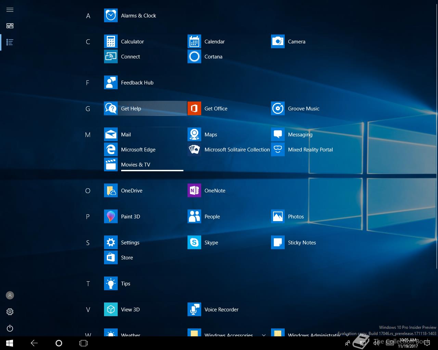
Task: Open the Sticky Notes icon
Action: 278,243
